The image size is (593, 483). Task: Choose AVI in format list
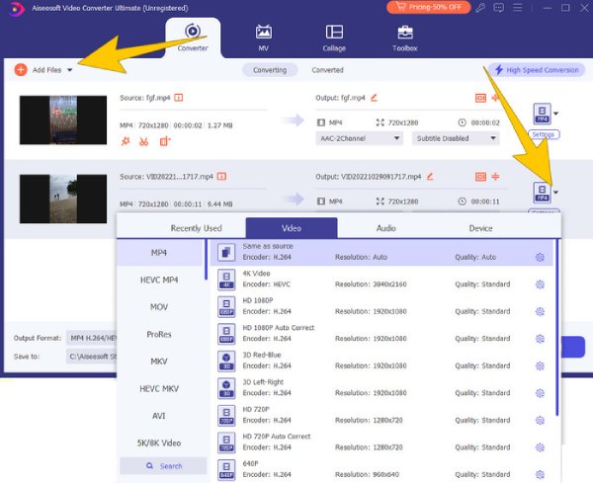coord(159,416)
